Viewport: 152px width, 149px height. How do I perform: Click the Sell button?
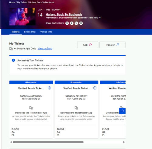click(x=88, y=45)
